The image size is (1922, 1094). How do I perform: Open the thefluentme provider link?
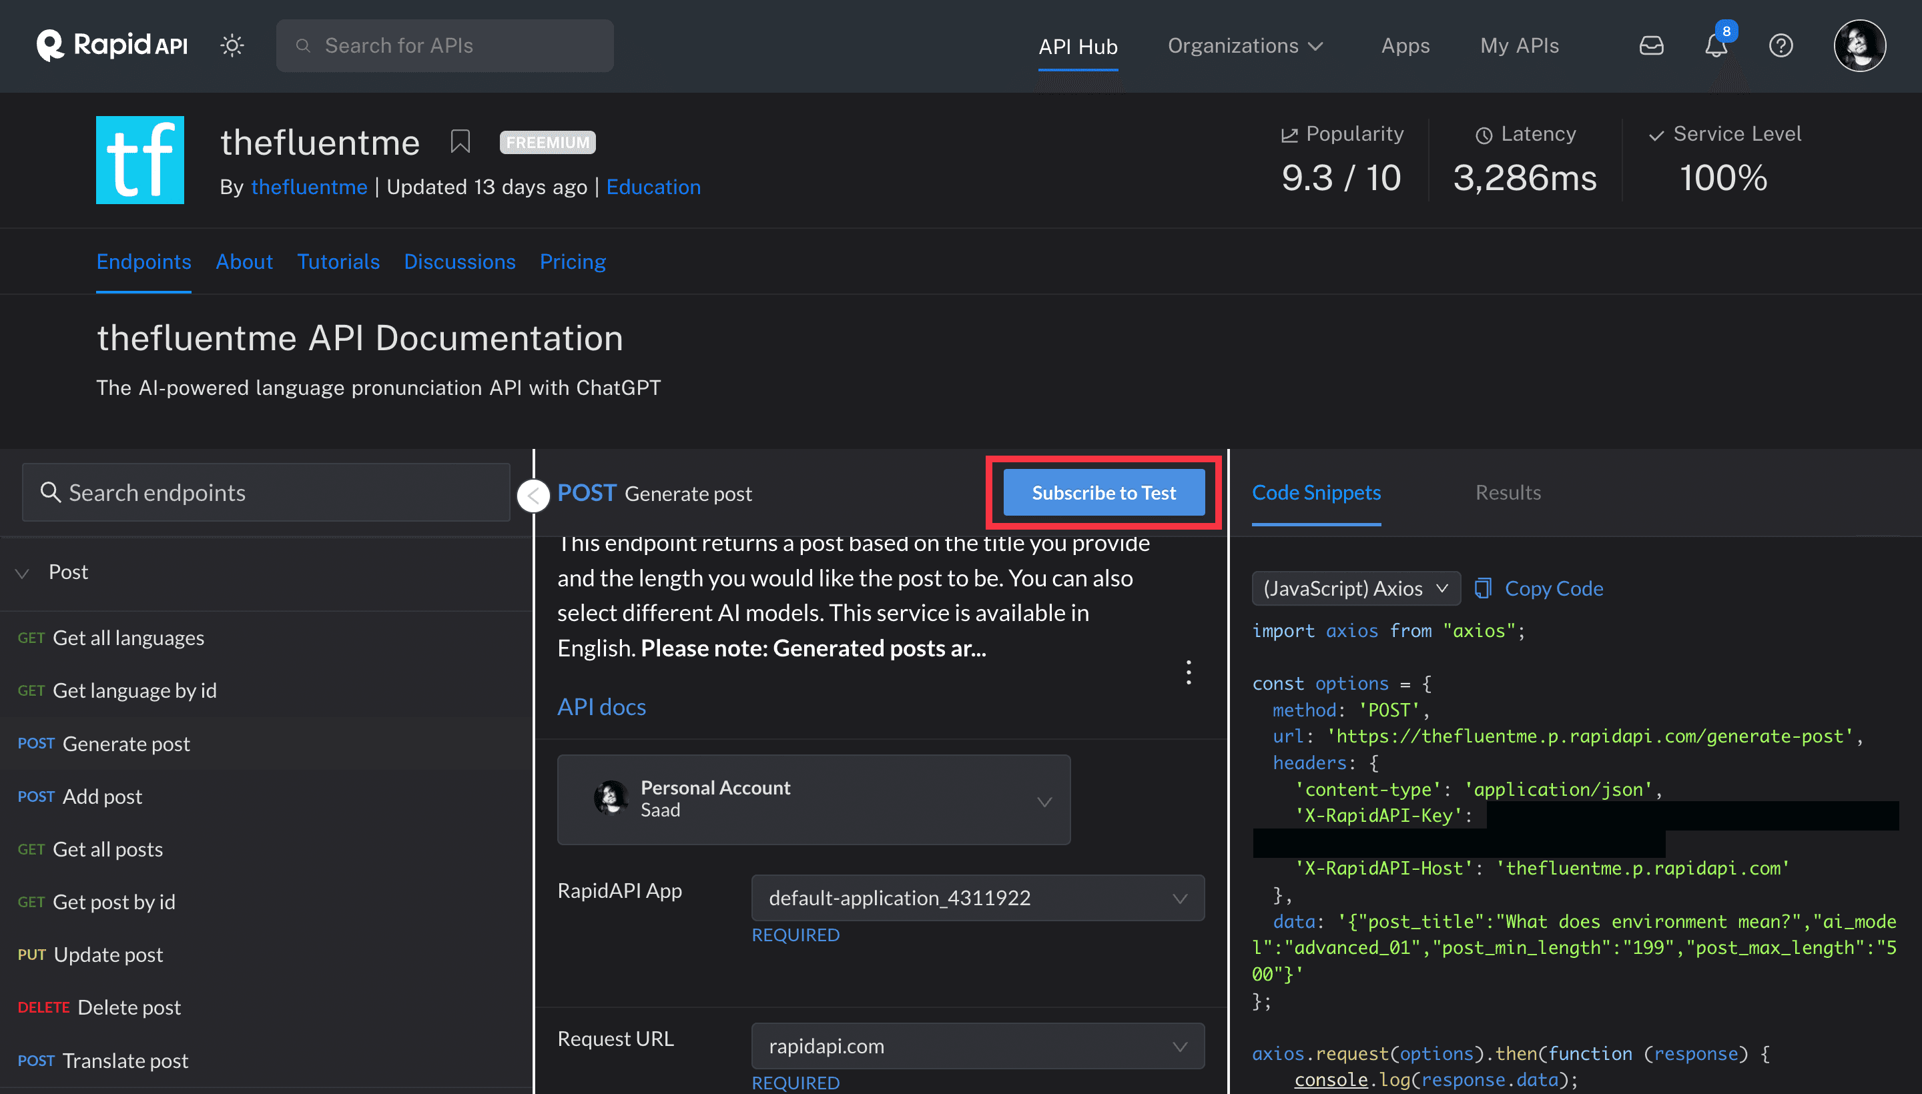click(x=309, y=186)
